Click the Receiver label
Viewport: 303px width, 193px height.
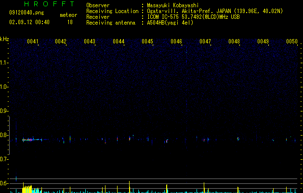[98, 17]
